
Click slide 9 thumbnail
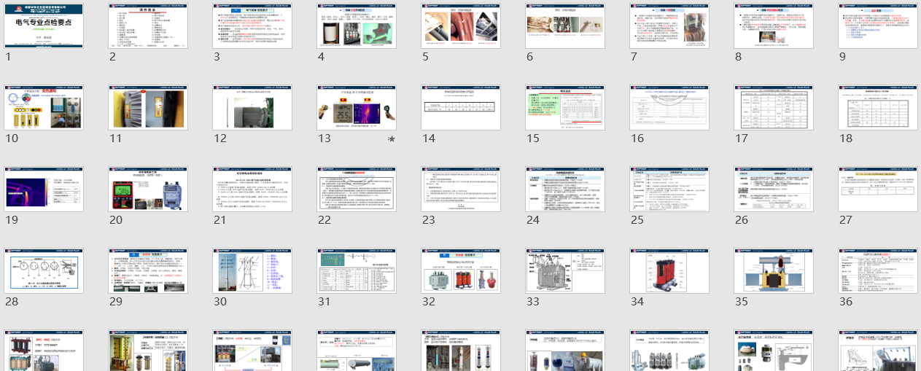tap(878, 26)
